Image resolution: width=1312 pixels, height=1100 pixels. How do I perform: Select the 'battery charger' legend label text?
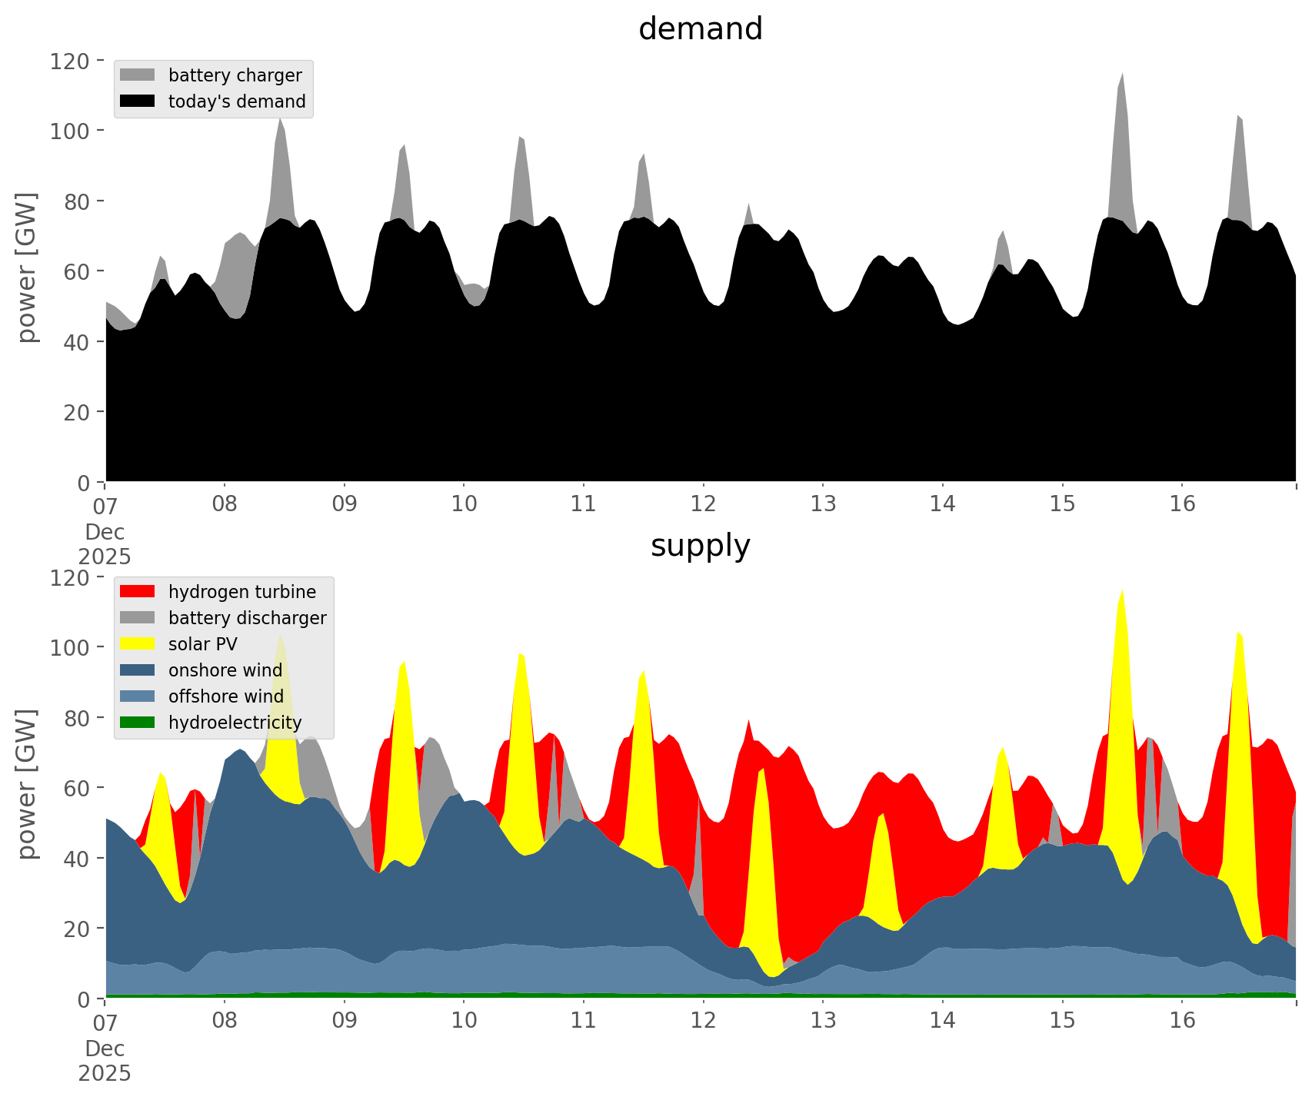tap(235, 75)
